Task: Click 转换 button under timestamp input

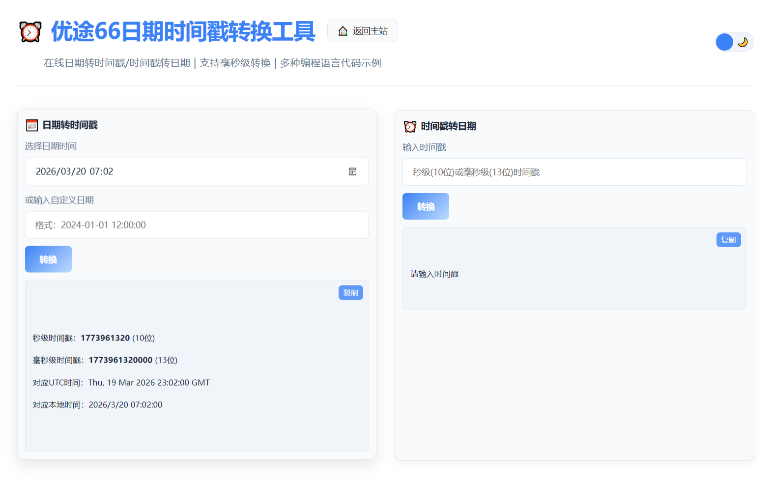Action: click(426, 206)
